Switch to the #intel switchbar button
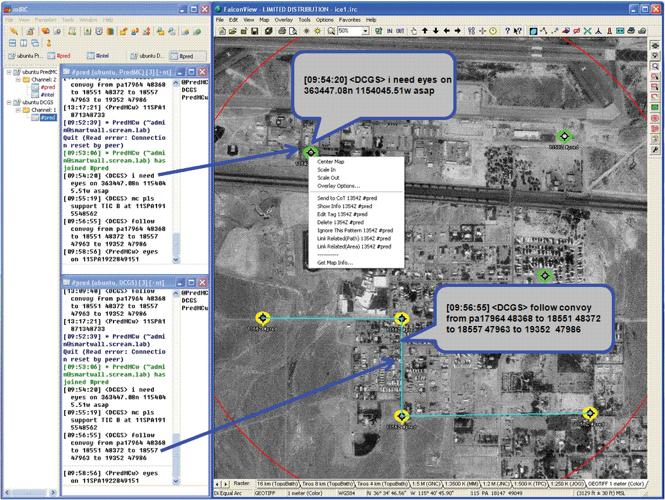 coord(98,56)
